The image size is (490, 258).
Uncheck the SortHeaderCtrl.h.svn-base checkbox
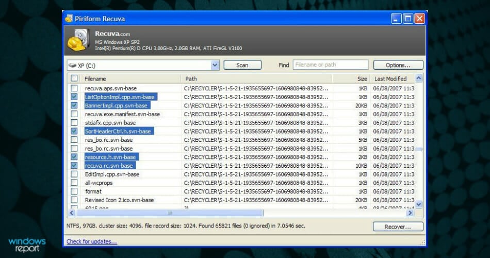tap(74, 131)
